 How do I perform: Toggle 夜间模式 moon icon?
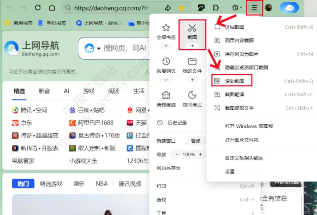pyautogui.click(x=192, y=95)
